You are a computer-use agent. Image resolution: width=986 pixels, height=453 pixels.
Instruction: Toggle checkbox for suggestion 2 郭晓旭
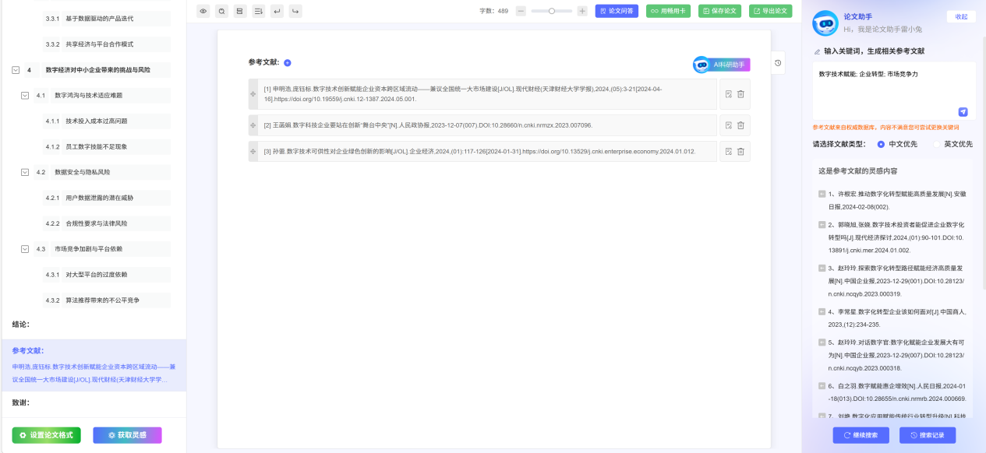coord(822,224)
